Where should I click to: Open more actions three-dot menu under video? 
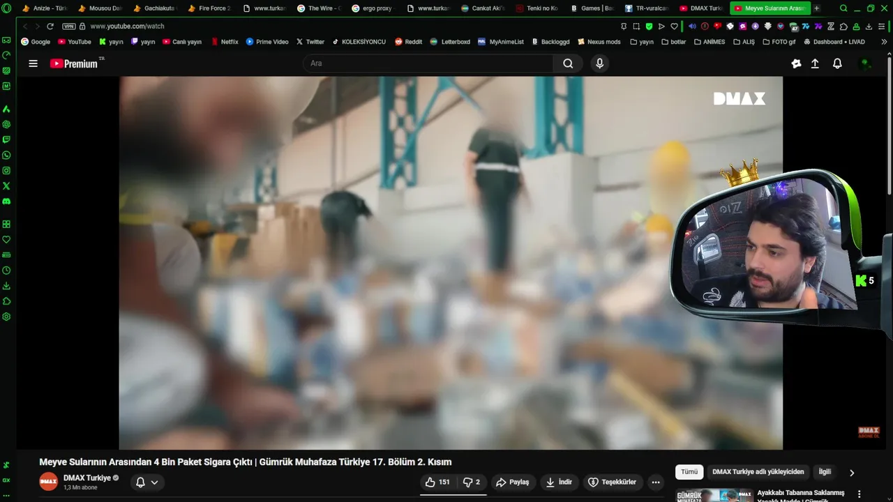(655, 482)
